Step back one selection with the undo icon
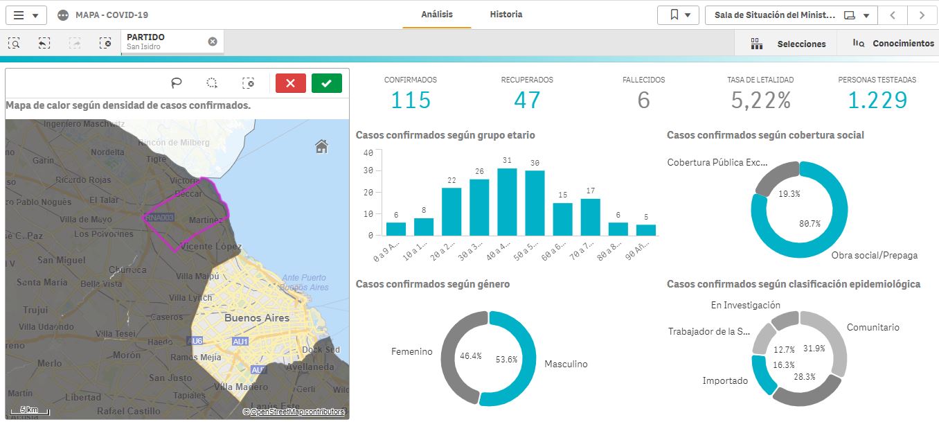 (44, 43)
